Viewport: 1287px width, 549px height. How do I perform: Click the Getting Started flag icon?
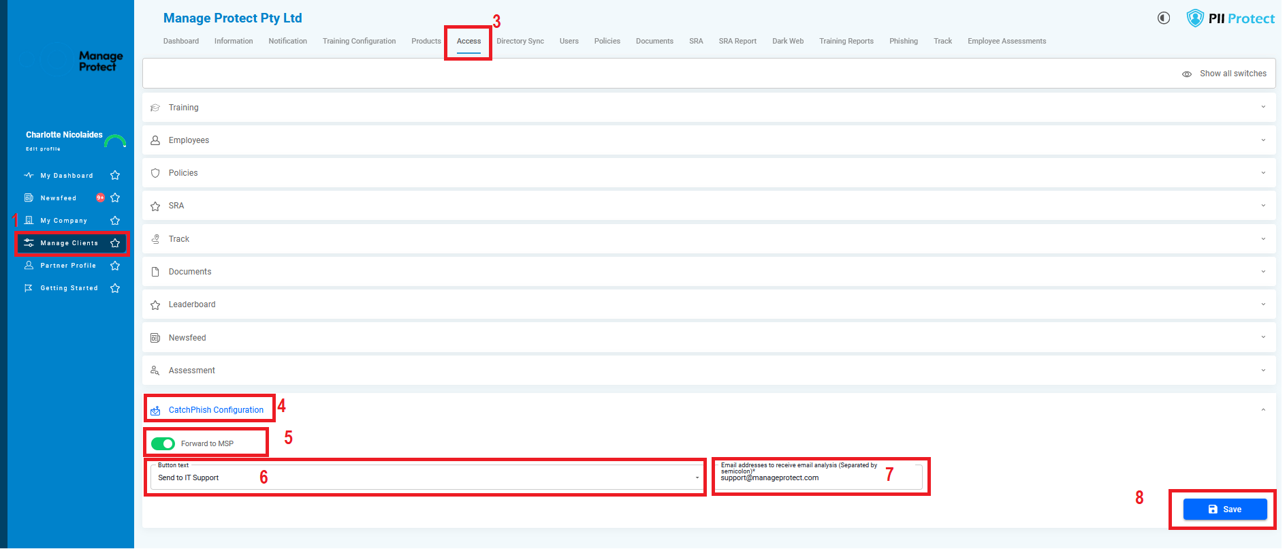point(29,288)
